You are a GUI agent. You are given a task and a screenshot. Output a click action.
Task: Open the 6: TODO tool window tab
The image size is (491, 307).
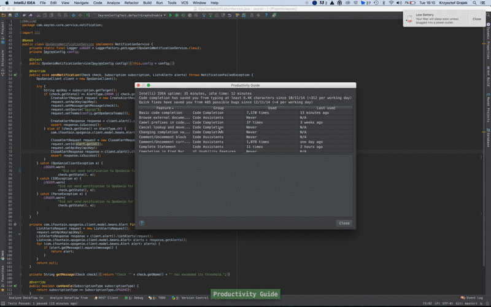pyautogui.click(x=157, y=298)
